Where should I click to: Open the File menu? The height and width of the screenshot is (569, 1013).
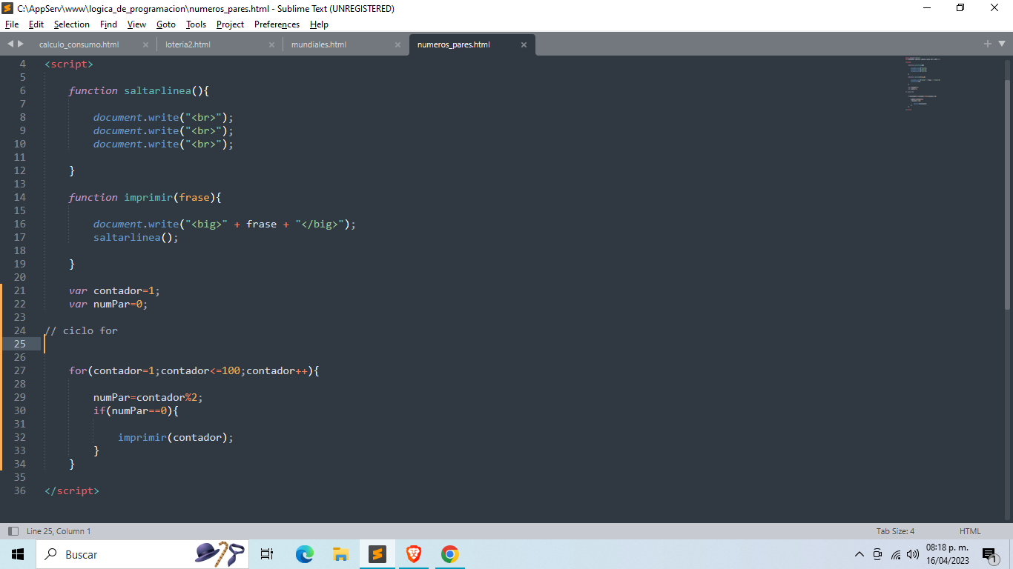(11, 24)
